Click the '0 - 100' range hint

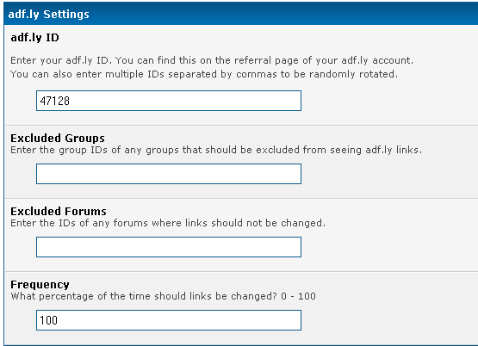coord(299,296)
